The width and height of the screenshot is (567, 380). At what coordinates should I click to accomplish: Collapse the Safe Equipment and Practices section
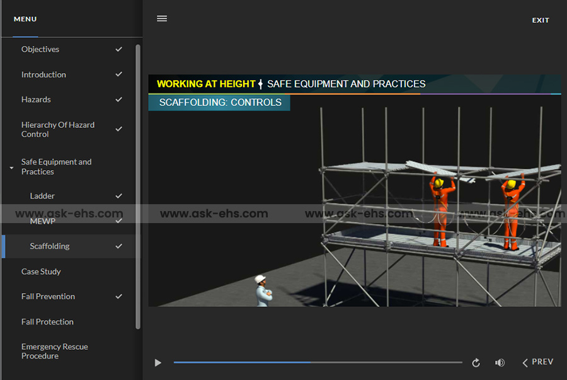click(11, 168)
